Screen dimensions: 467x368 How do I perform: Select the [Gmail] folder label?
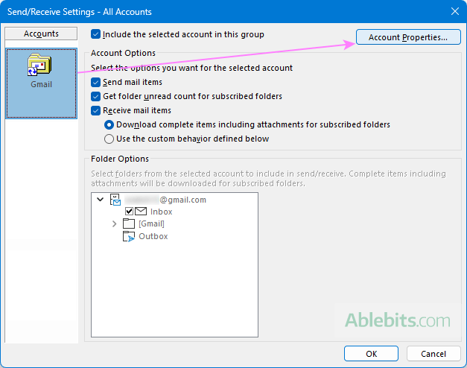click(151, 223)
